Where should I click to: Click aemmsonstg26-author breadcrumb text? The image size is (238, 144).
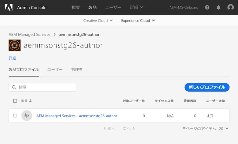[x=79, y=35]
